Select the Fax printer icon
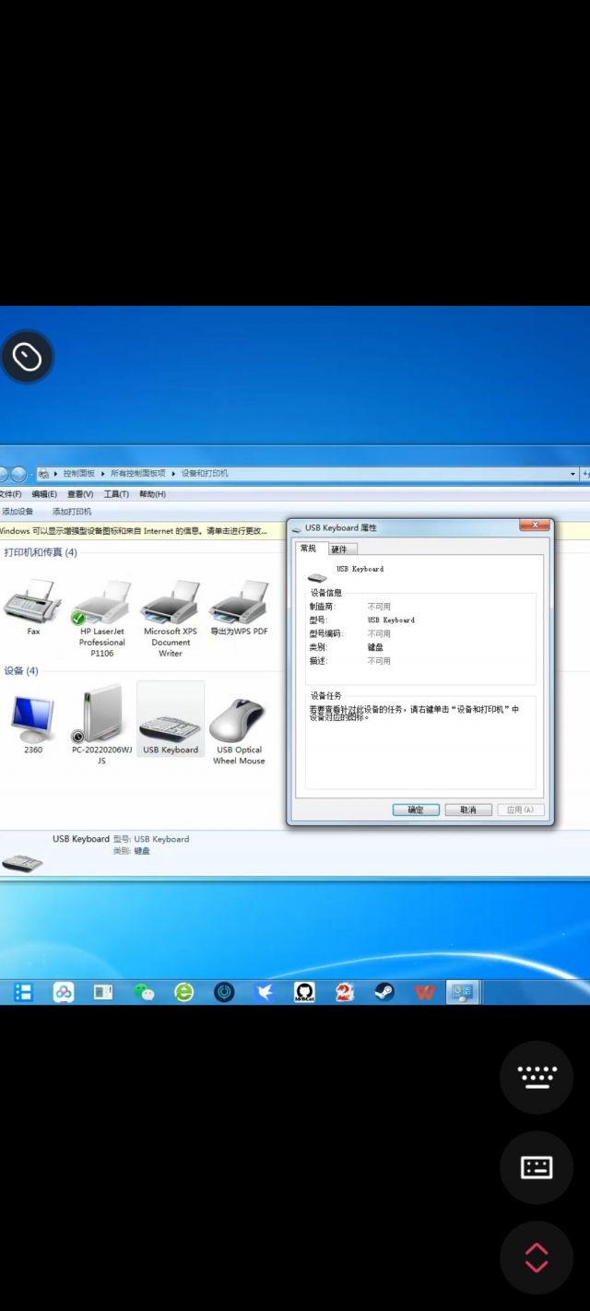This screenshot has height=1311, width=590. [x=32, y=603]
